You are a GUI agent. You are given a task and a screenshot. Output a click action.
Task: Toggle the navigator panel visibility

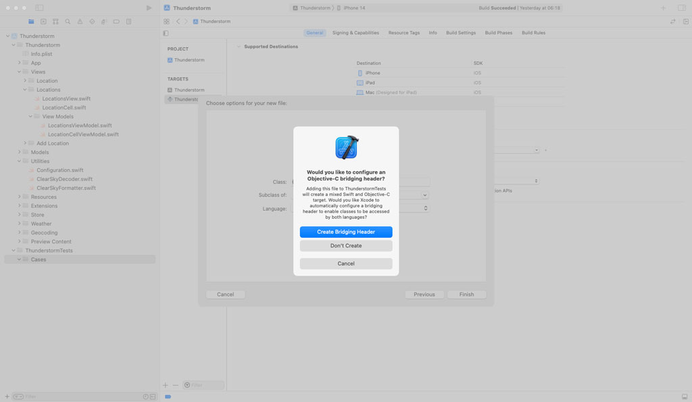point(166,32)
